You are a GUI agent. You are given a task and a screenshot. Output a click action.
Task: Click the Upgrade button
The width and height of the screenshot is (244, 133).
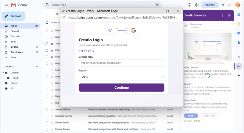click(x=210, y=5)
